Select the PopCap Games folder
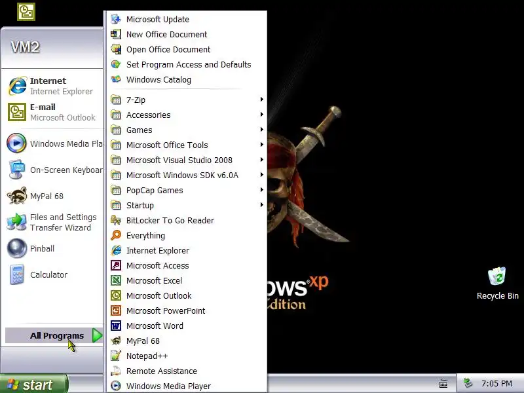The width and height of the screenshot is (524, 393). point(187,190)
